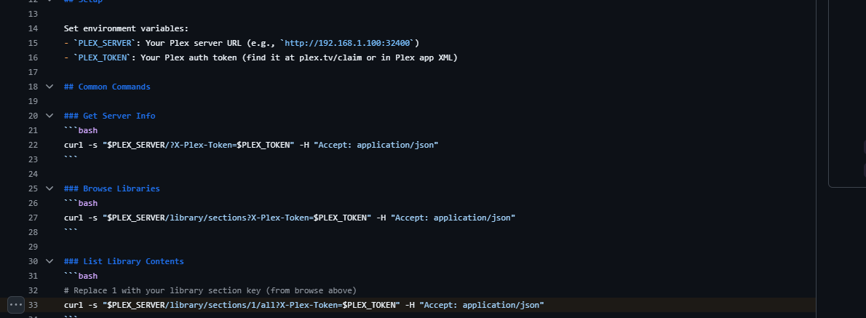This screenshot has height=318, width=866.
Task: Click the curl command on line 22
Action: 251,145
